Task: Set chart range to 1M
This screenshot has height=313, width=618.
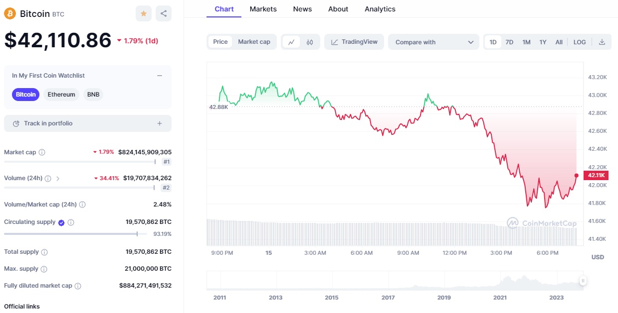Action: point(526,42)
